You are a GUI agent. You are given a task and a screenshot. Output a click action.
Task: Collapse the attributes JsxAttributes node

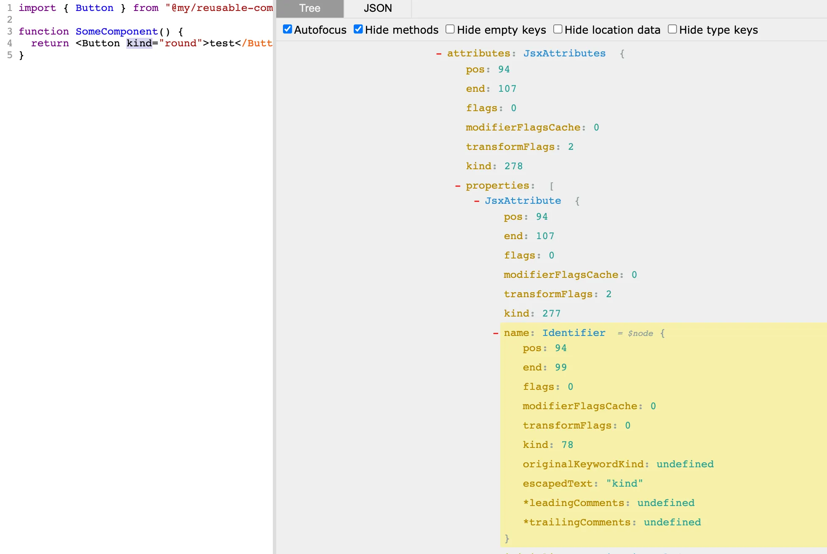(439, 53)
